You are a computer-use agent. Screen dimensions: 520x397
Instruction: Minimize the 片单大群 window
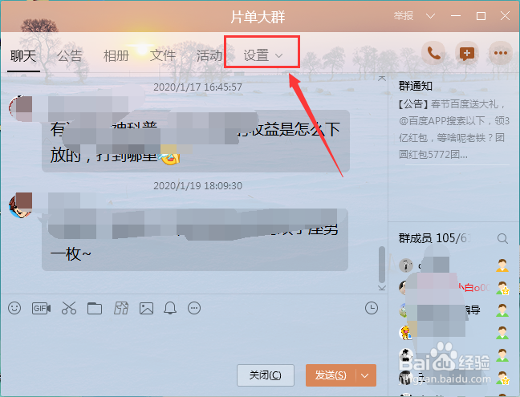[456, 16]
